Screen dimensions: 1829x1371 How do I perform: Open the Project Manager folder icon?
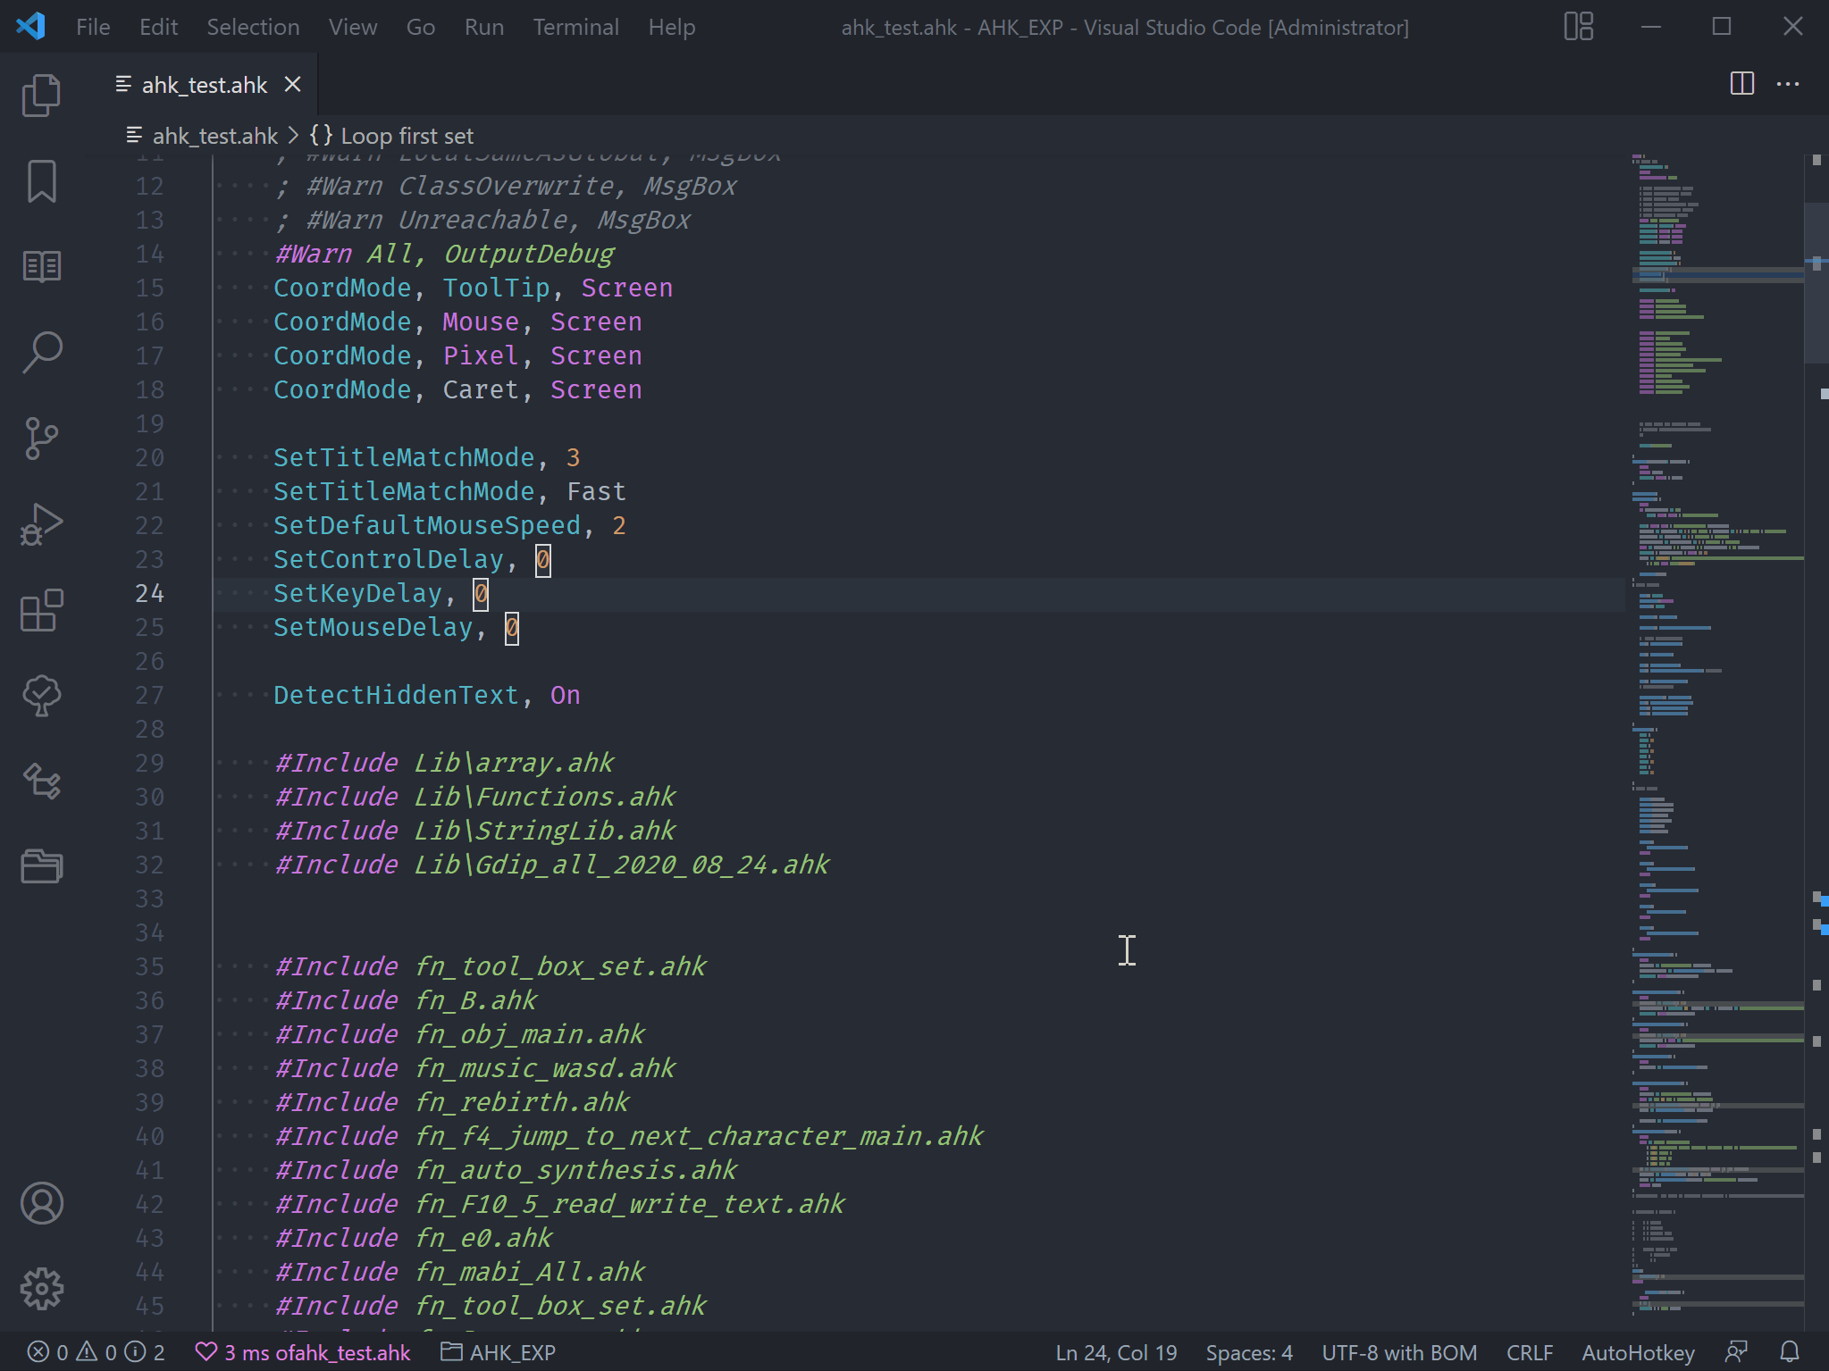point(41,865)
